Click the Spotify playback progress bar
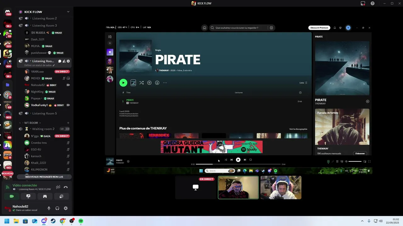Viewport: 403px width, 226px height. click(x=238, y=164)
